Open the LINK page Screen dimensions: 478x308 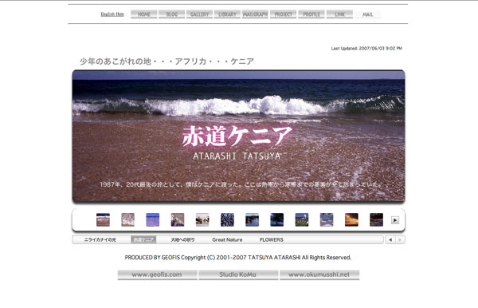click(339, 14)
